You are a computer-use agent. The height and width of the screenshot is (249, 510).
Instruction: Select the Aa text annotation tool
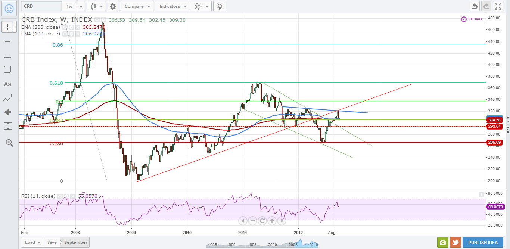7,84
